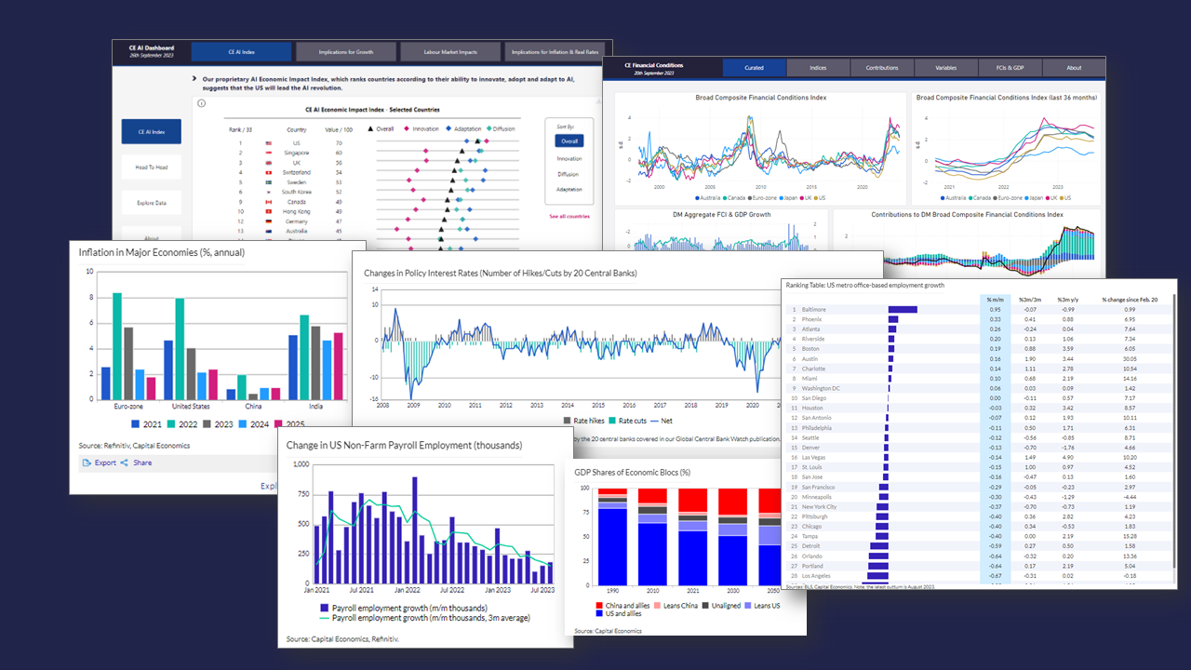The width and height of the screenshot is (1191, 670).
Task: Click the Share icon under inflation chart
Action: pos(125,462)
